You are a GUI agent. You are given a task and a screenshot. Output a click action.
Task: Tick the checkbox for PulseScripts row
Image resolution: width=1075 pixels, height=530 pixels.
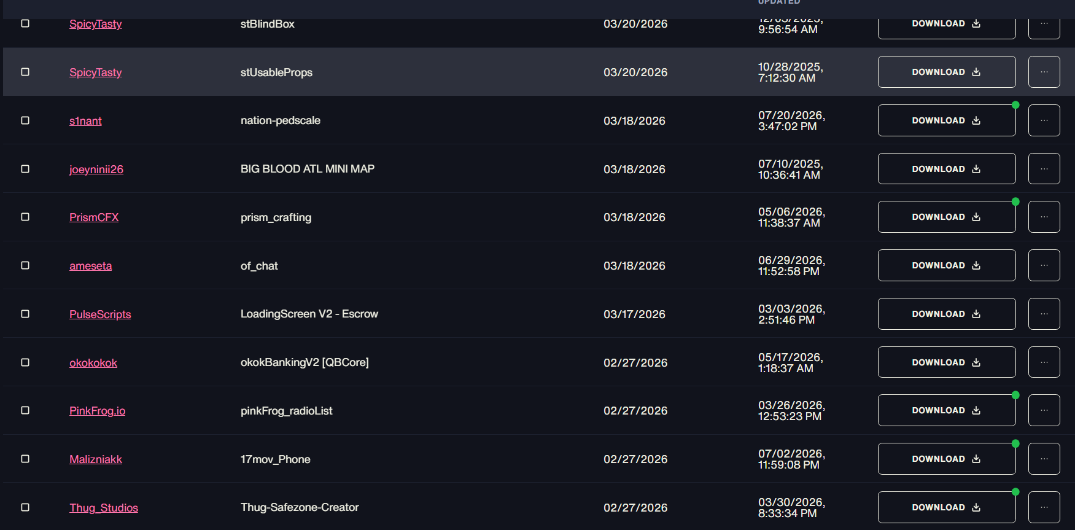point(25,314)
